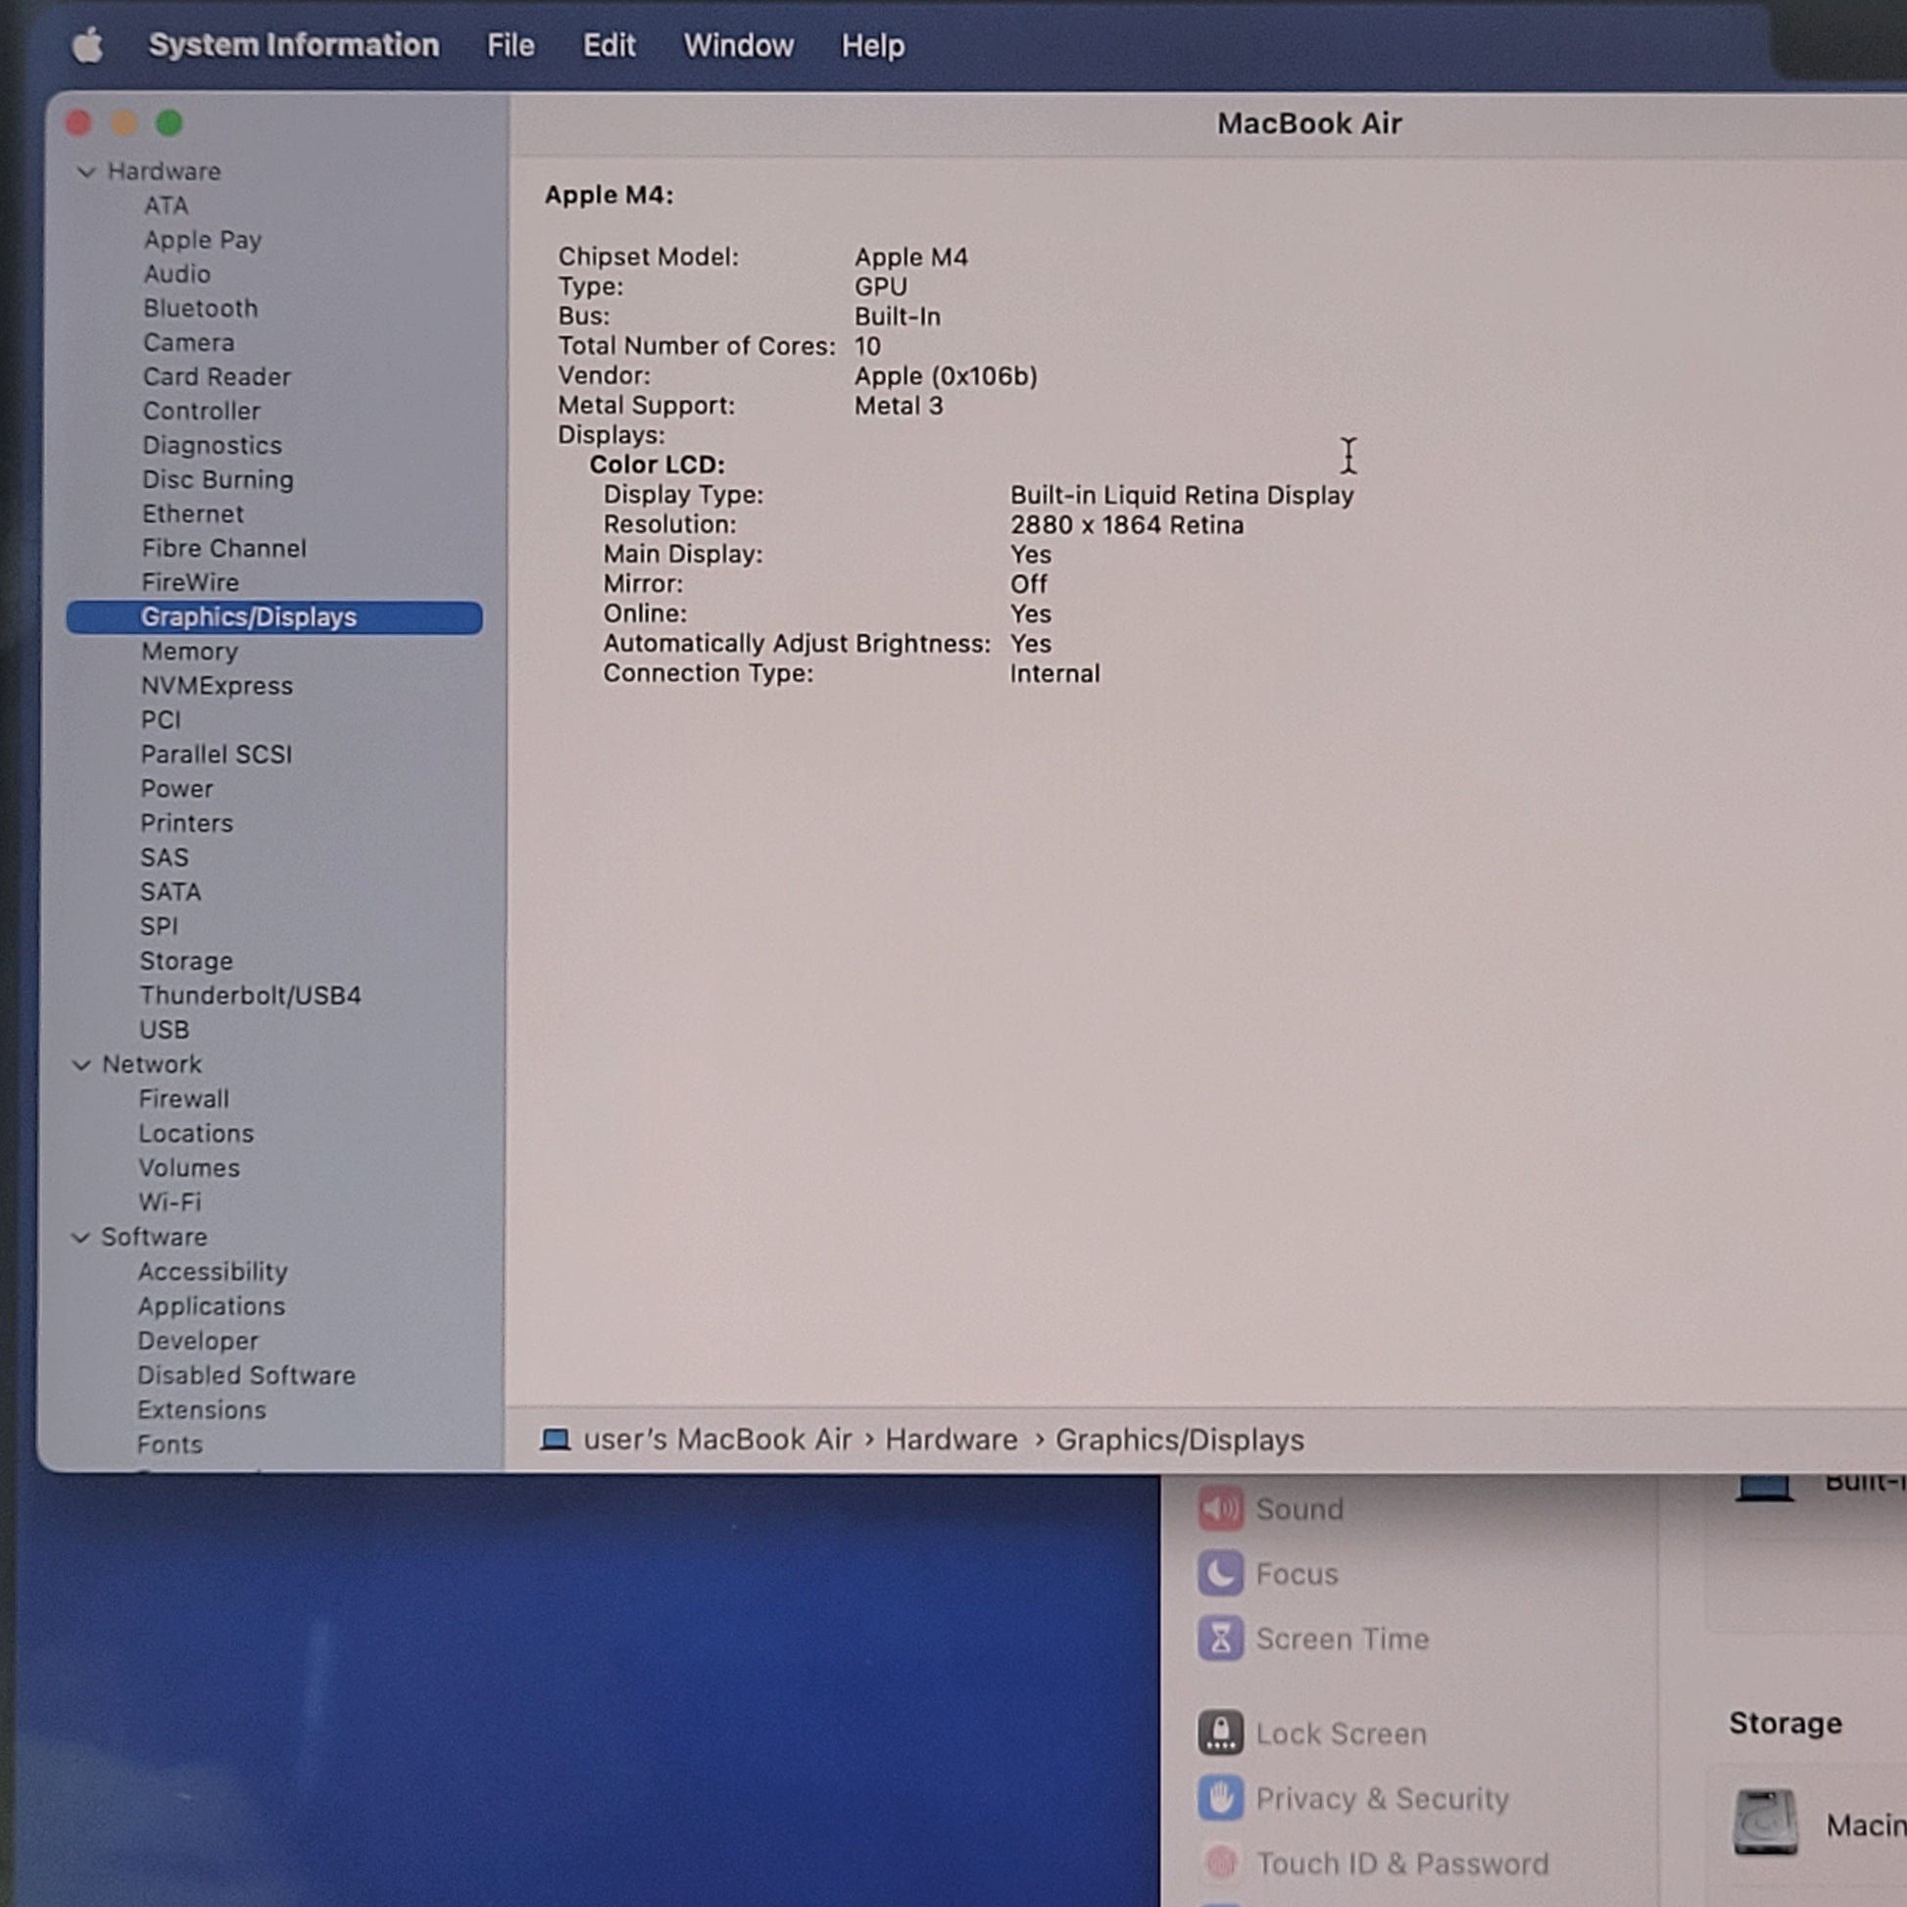This screenshot has height=1907, width=1907.
Task: Select Thunderbolt/USB4 in the sidebar
Action: [251, 995]
